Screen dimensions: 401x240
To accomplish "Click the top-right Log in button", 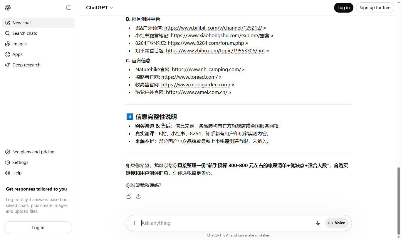I will (343, 8).
